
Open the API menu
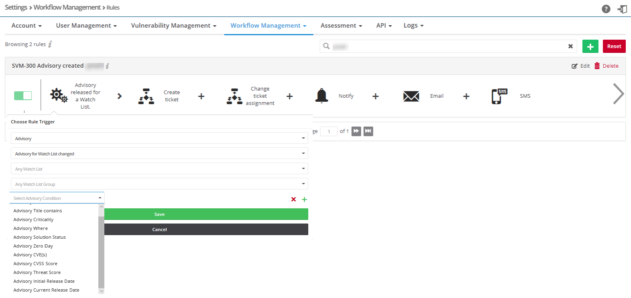click(384, 26)
